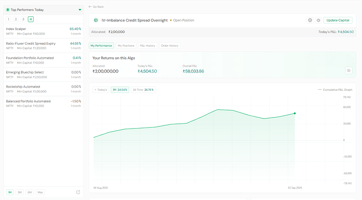The width and height of the screenshot is (362, 200).
Task: Click the Cumulative P&L Graph legend
Action: coord(335,90)
